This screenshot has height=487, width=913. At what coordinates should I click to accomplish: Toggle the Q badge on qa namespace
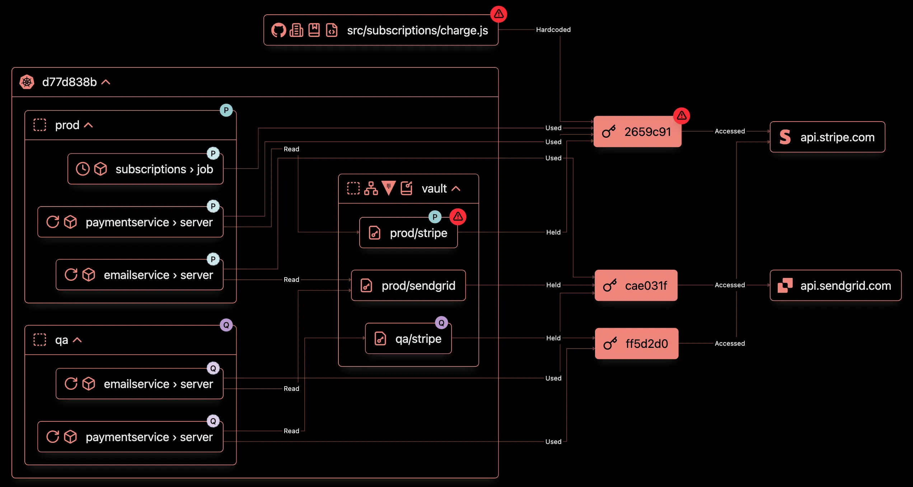[x=226, y=326]
